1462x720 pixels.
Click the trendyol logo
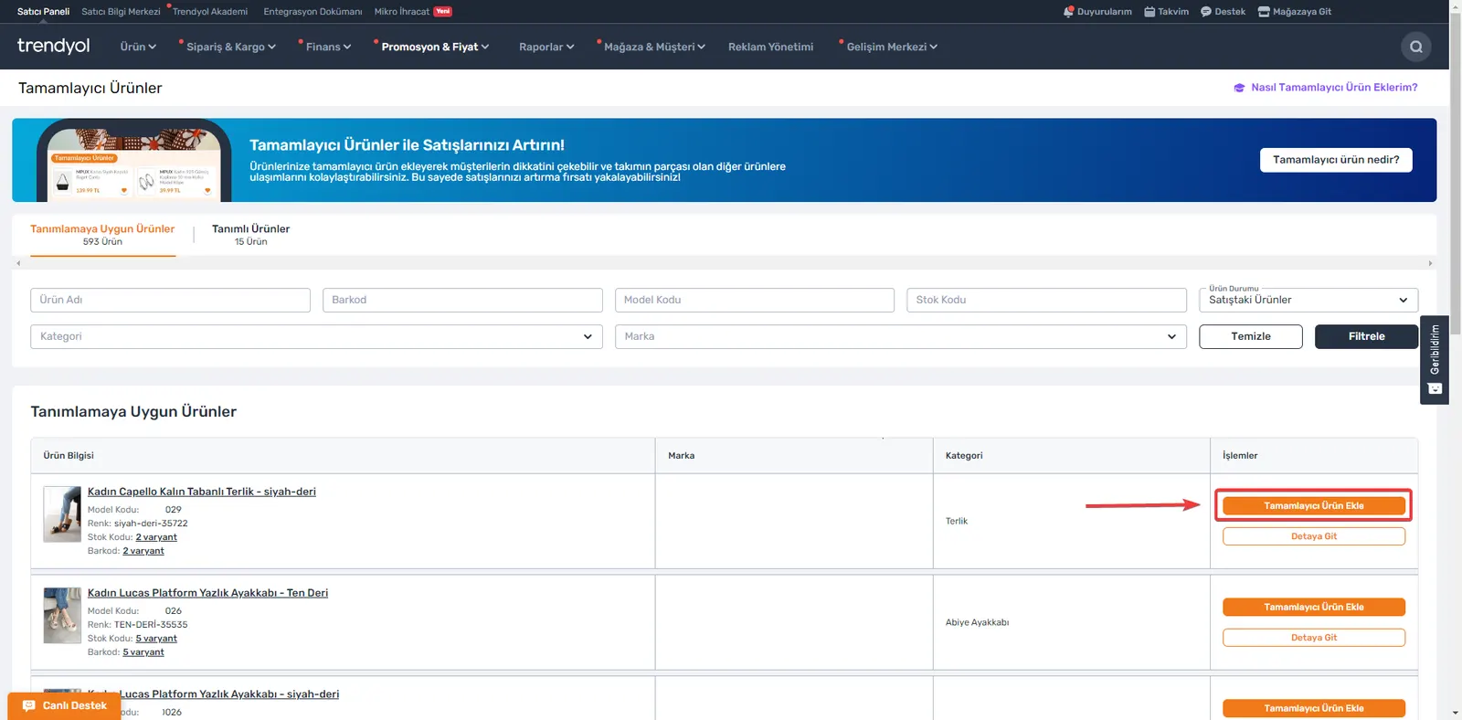point(53,46)
